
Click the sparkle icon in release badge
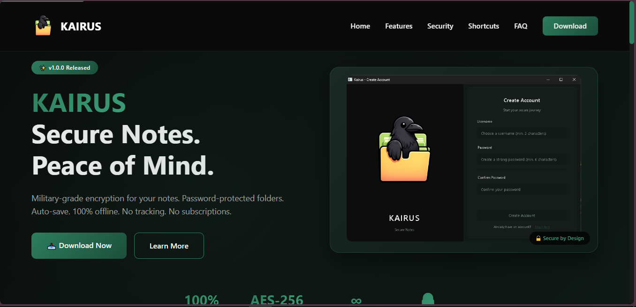43,68
